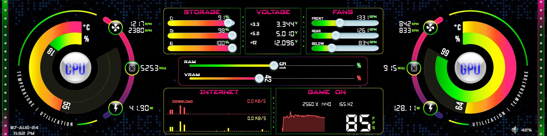Click the central CPU orb button
The height and width of the screenshot is (136, 547).
tap(75, 68)
